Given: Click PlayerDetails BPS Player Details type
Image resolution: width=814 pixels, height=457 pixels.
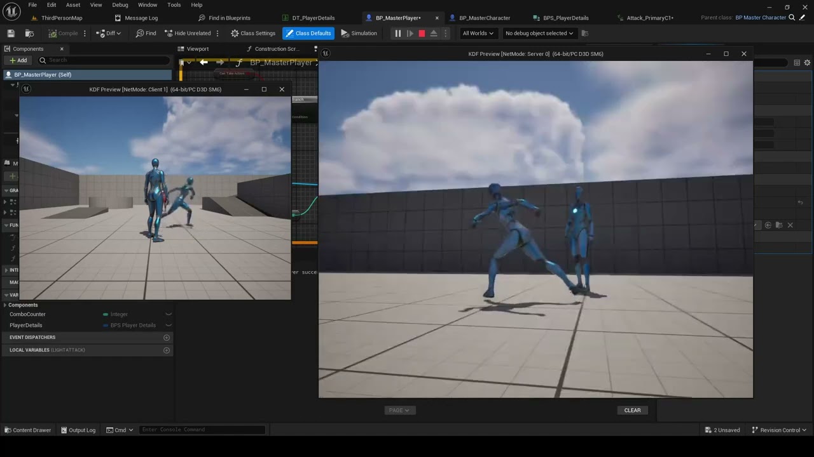Looking at the screenshot, I should (129, 325).
